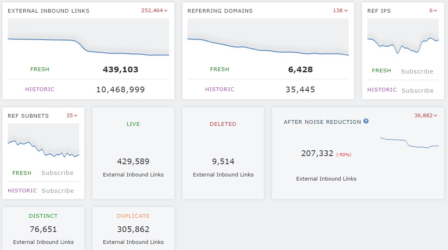Expand the 138 Referring Domains change chevron
This screenshot has height=250, width=448.
click(346, 11)
